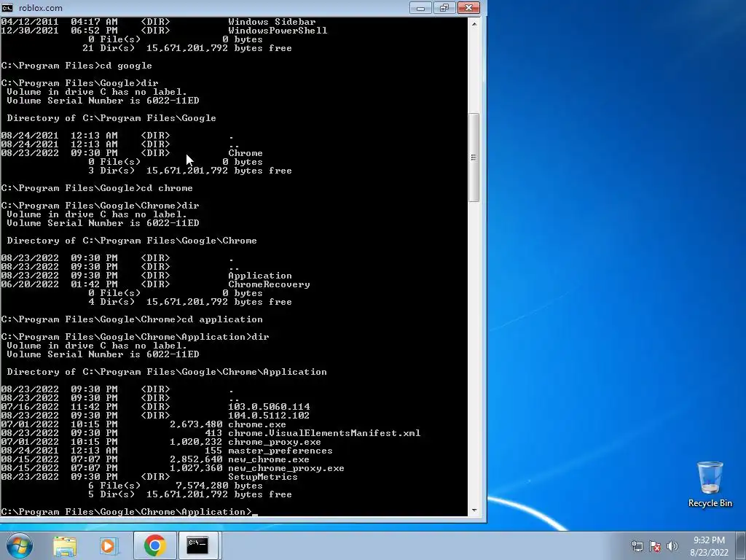Click the 103.0.5060.114 directory entry
This screenshot has height=560, width=746.
pos(269,407)
